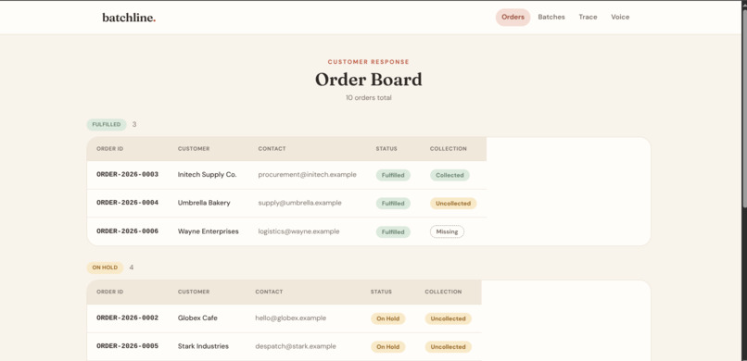Click Order ID column header in On Hold table
The width and height of the screenshot is (747, 361).
click(109, 292)
